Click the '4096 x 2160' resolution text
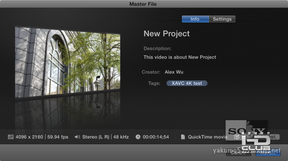The height and width of the screenshot is (161, 288). pos(29,137)
